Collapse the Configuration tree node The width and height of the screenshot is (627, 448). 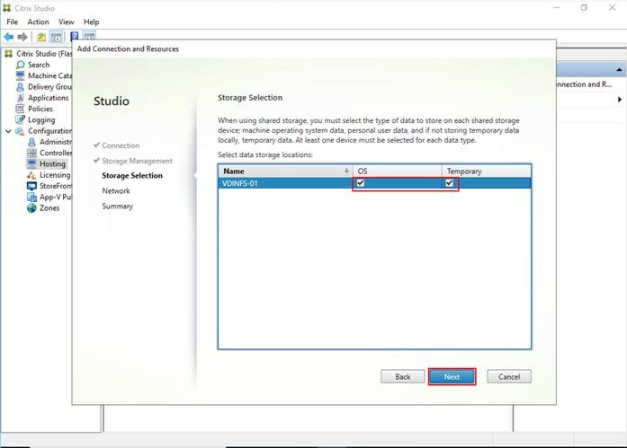tap(8, 131)
